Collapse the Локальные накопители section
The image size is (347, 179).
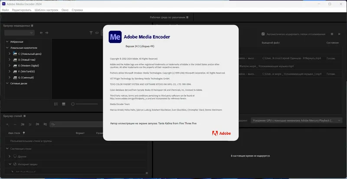click(7, 48)
